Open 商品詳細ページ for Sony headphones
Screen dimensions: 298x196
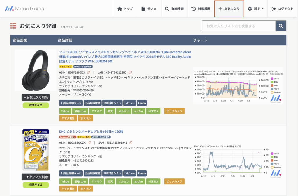point(71,103)
